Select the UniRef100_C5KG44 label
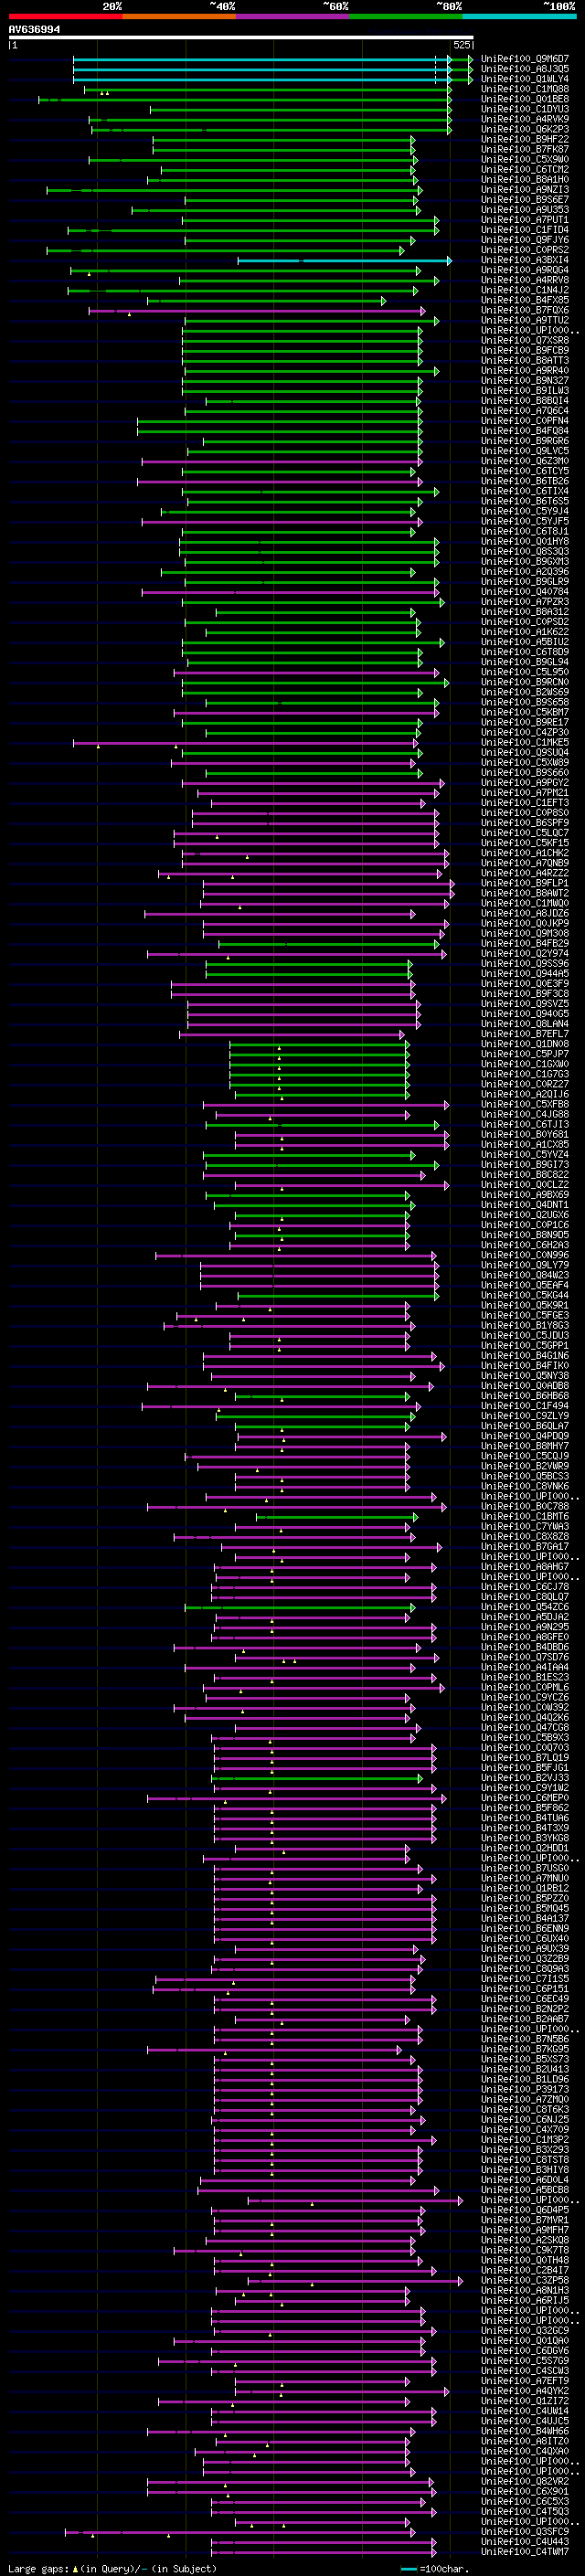The image size is (585, 2576). pos(525,1295)
